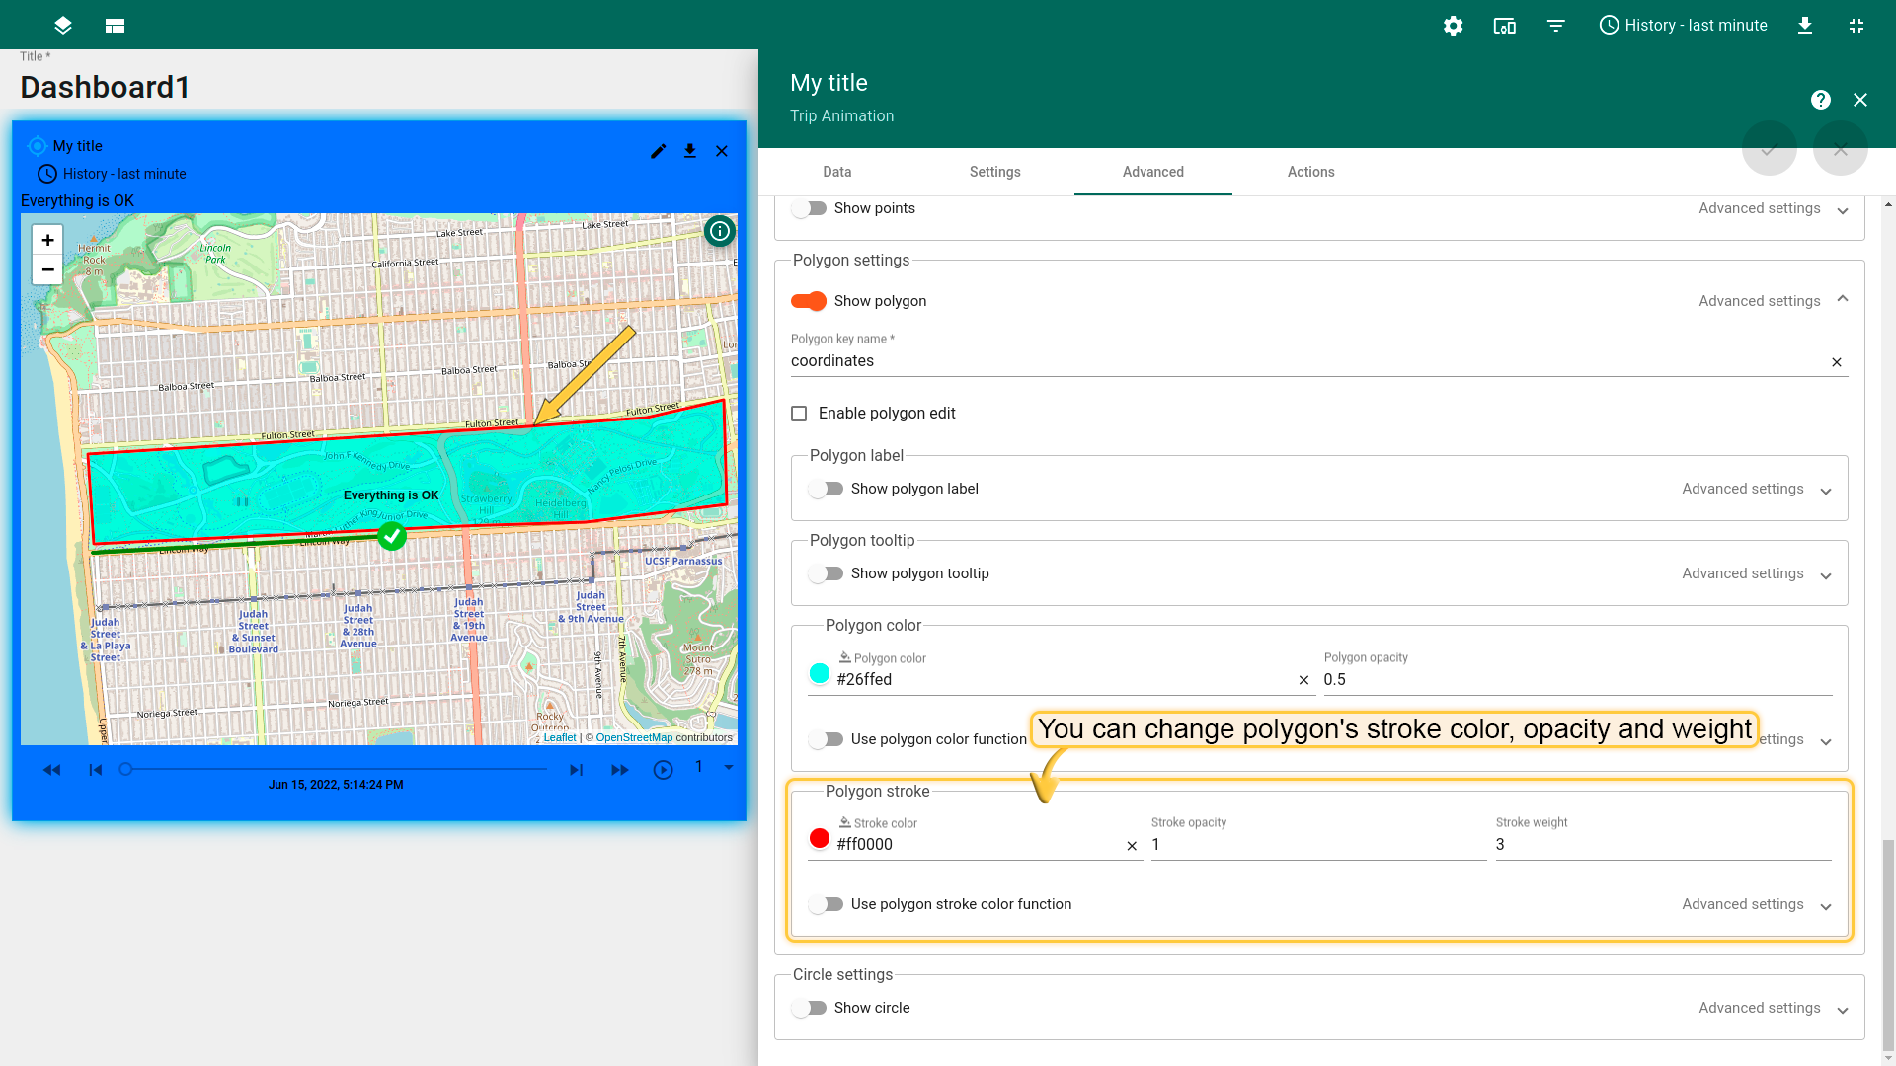The height and width of the screenshot is (1066, 1896).
Task: Switch to the Data tab
Action: (x=836, y=172)
